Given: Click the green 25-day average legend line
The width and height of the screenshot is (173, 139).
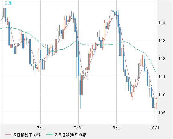Looking at the screenshot, I should tap(49, 135).
